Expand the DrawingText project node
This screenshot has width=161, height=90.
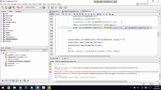pos(2,16)
